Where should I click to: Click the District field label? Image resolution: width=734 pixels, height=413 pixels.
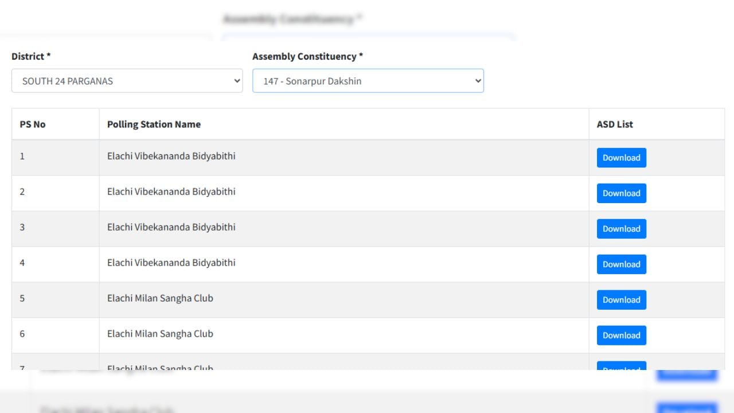(31, 56)
